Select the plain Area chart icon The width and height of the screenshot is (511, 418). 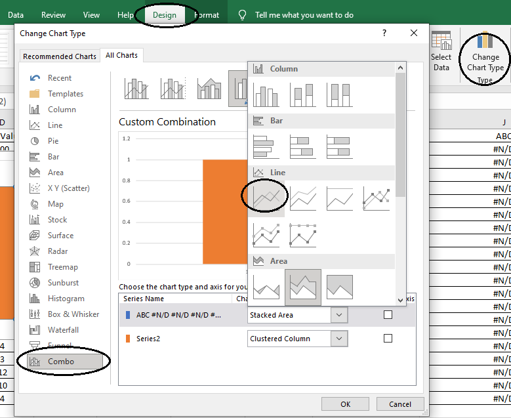point(266,287)
